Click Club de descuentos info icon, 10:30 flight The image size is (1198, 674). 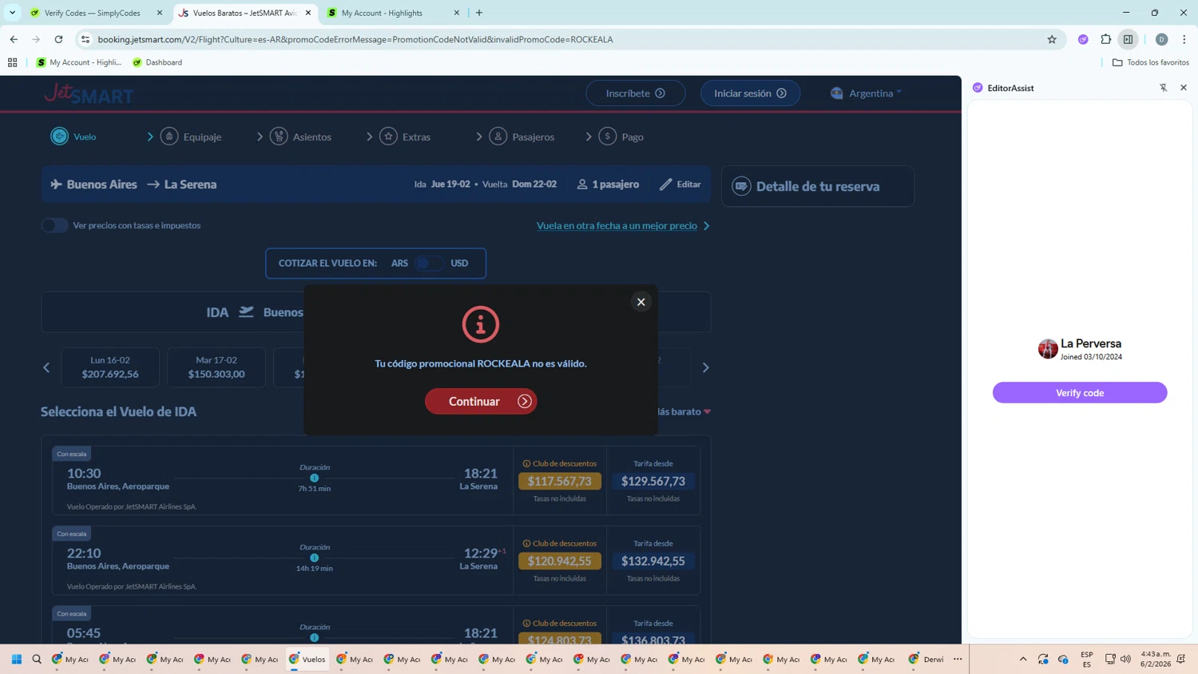coord(526,463)
